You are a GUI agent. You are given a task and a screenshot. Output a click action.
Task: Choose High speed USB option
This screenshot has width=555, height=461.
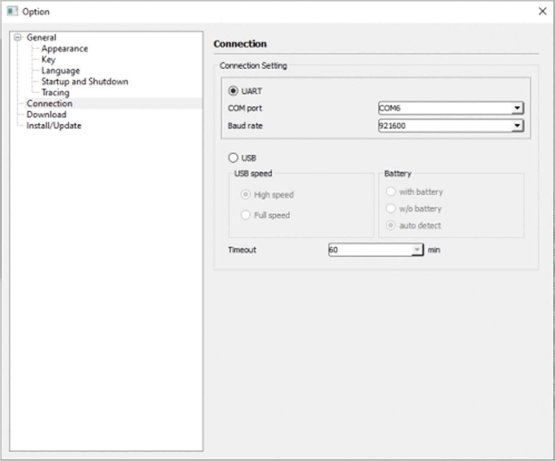click(246, 195)
